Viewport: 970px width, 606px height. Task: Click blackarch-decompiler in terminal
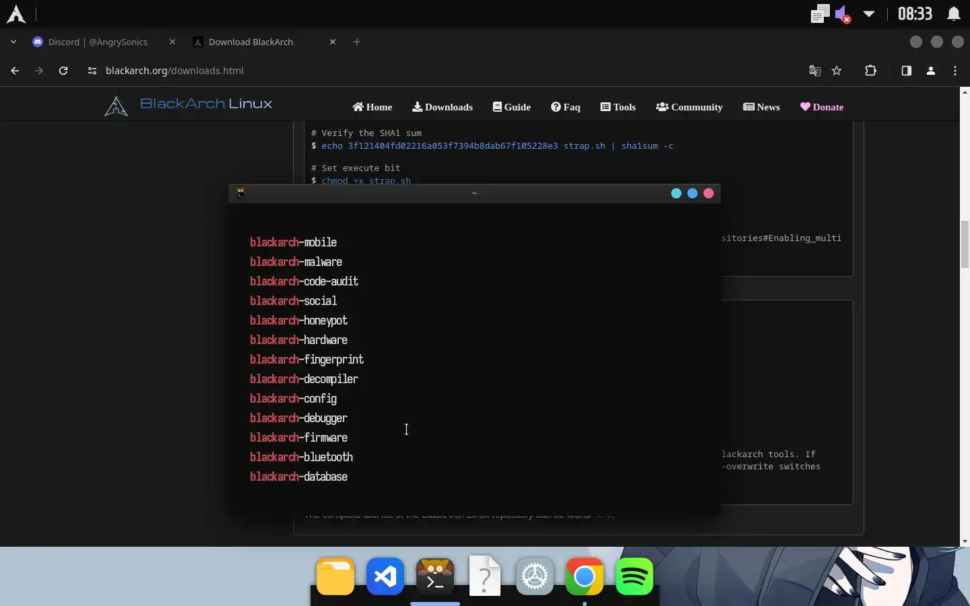click(x=304, y=379)
